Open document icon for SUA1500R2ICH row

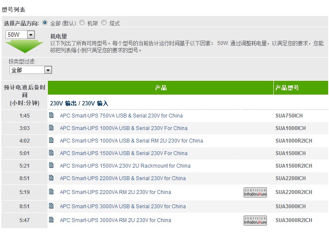point(51,165)
